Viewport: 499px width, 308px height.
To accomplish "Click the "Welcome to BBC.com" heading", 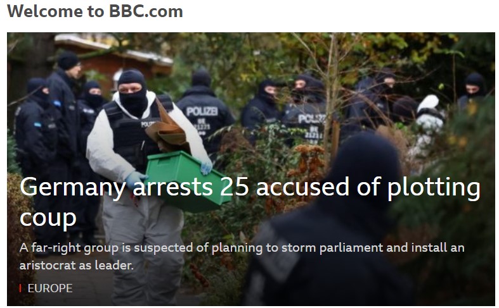I will pyautogui.click(x=95, y=11).
